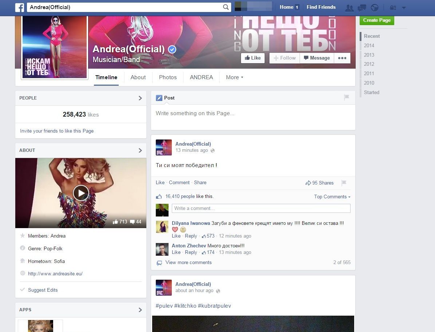Click the #klitchko hashtag
The width and height of the screenshot is (435, 332).
point(185,306)
